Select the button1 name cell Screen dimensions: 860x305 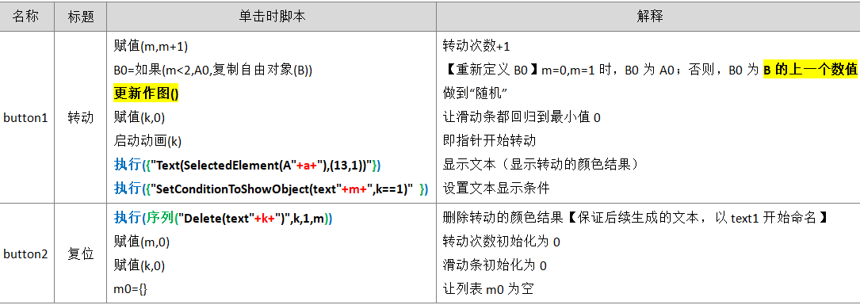(26, 117)
